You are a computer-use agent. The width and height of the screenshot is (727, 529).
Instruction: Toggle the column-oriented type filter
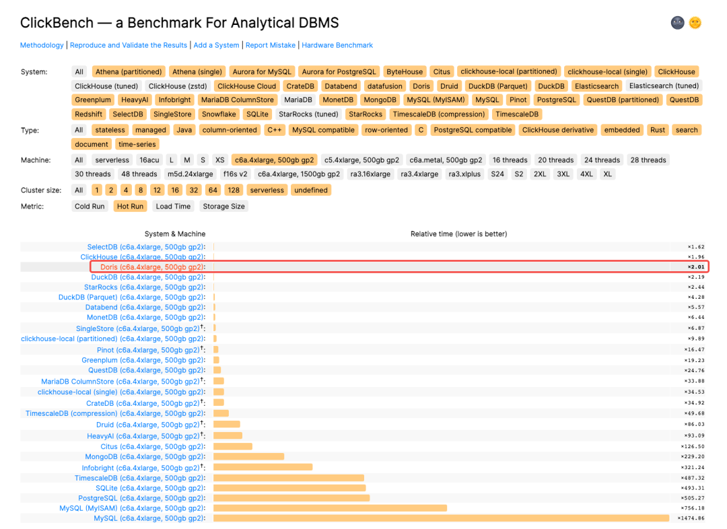click(229, 130)
